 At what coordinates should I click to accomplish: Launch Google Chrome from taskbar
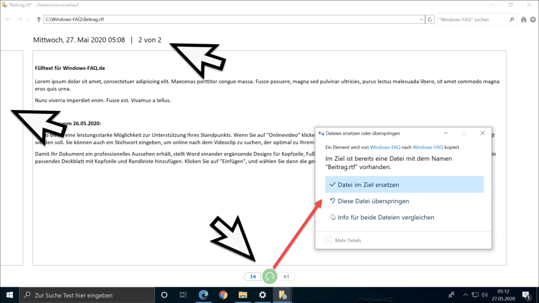[223, 295]
